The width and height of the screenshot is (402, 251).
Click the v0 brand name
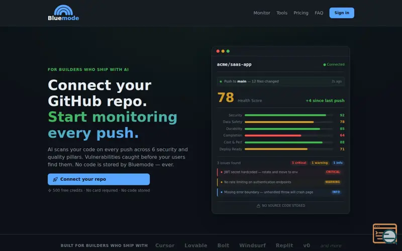point(307,245)
